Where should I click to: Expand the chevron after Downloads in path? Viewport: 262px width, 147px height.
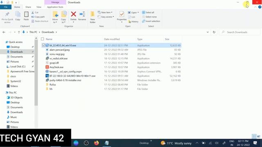(x=56, y=32)
